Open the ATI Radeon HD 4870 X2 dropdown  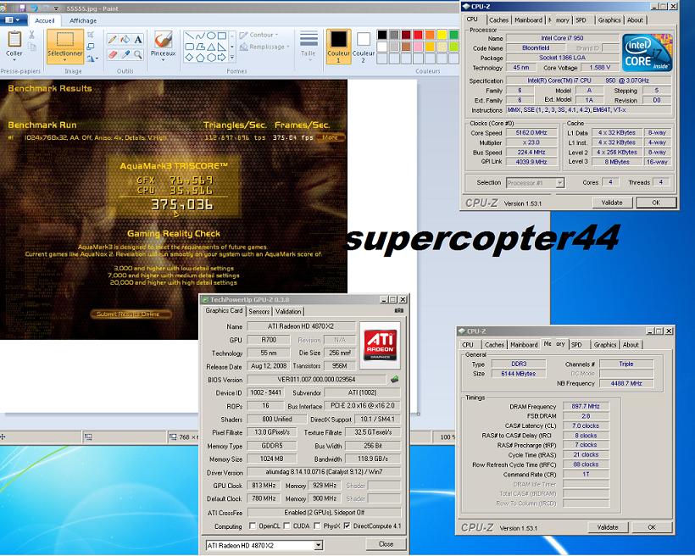318,545
